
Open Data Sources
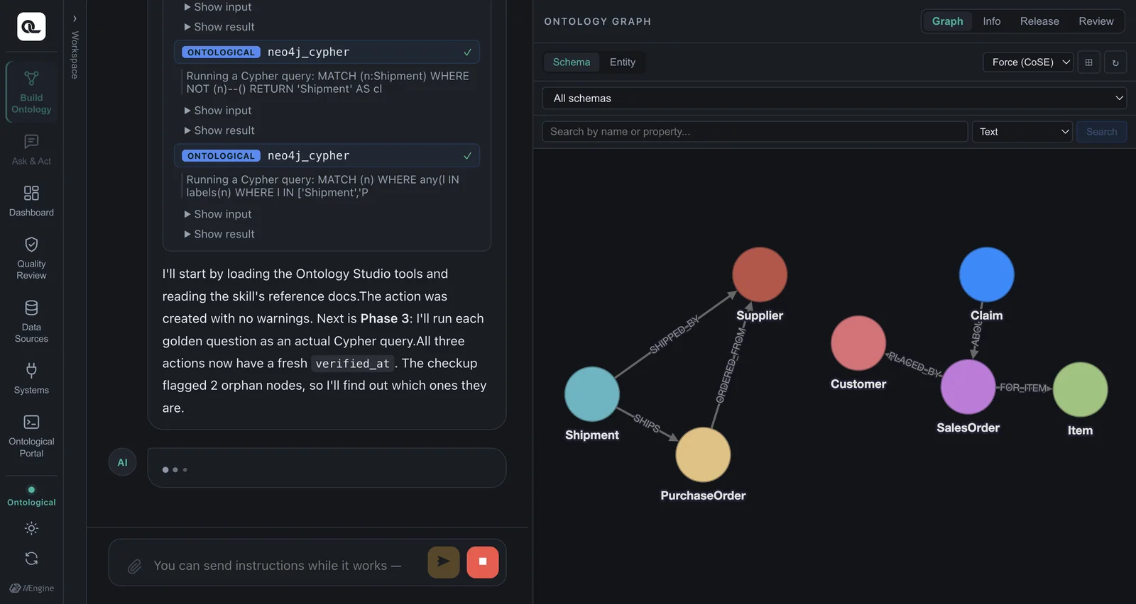pyautogui.click(x=31, y=321)
